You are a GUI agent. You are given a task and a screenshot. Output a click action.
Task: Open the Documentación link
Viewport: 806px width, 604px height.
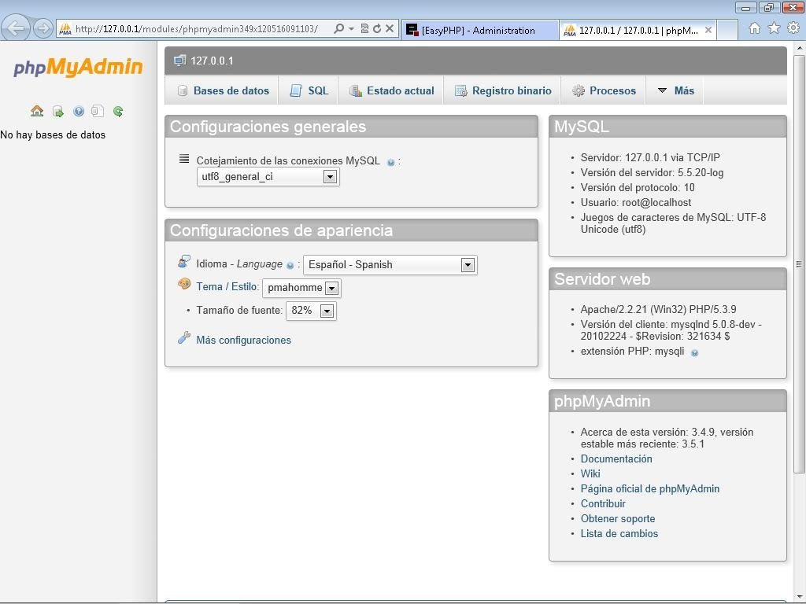[616, 459]
